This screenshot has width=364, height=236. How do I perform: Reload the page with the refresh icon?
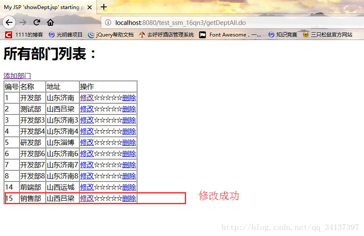(x=37, y=22)
